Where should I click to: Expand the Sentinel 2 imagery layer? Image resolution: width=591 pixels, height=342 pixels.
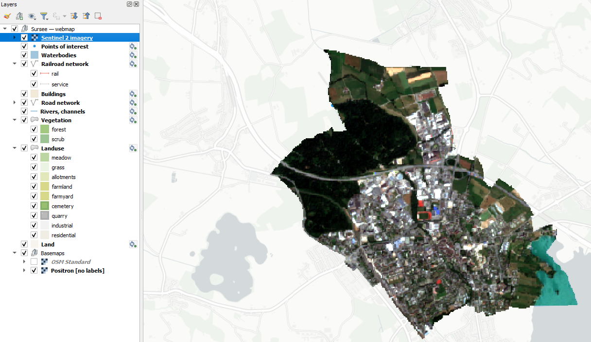[15, 38]
